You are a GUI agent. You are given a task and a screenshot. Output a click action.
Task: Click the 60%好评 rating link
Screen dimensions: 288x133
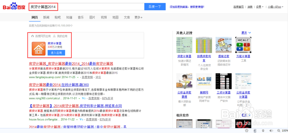point(108,98)
